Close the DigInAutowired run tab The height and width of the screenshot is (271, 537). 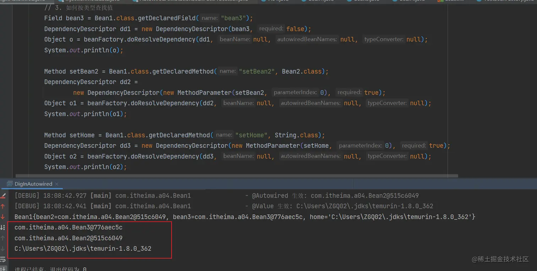[56, 184]
